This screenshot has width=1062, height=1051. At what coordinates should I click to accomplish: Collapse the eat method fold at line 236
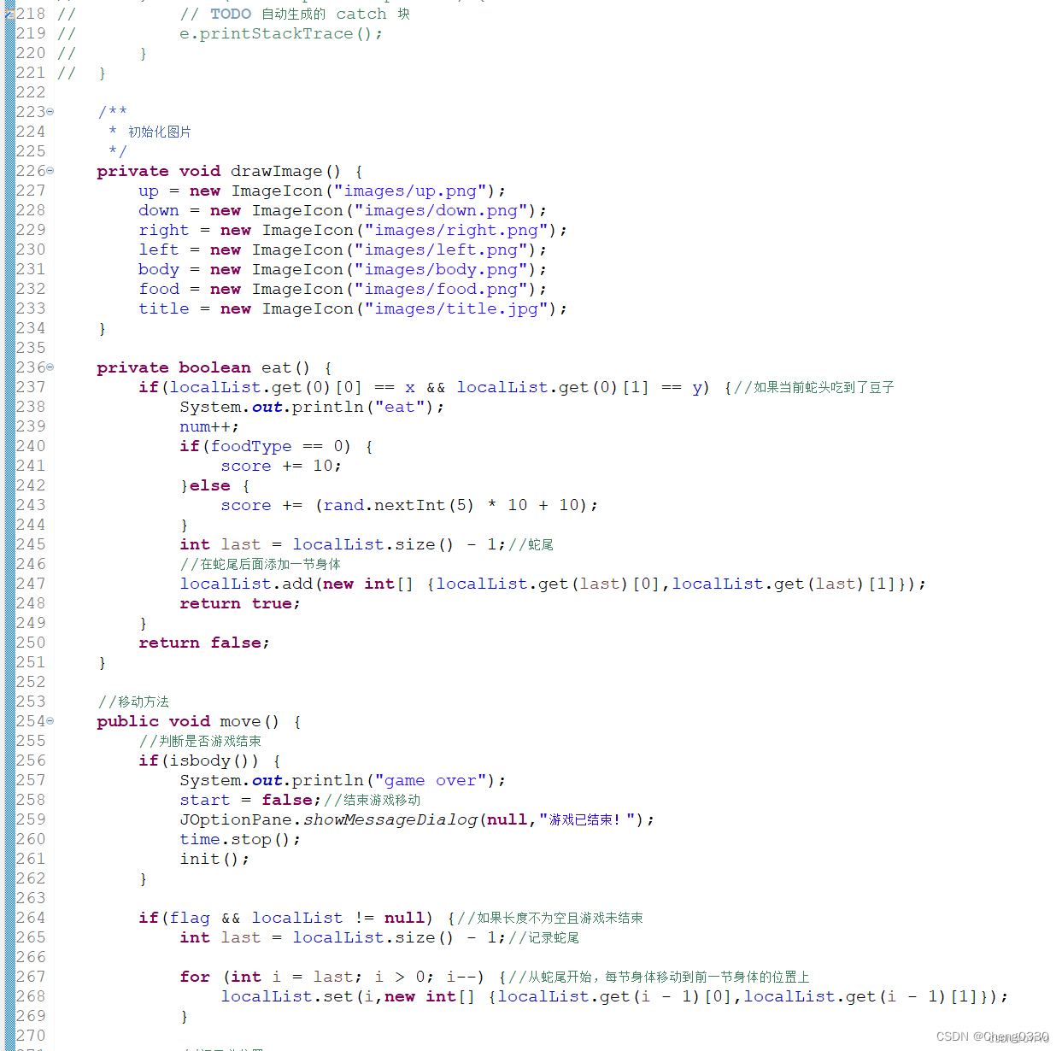click(50, 367)
